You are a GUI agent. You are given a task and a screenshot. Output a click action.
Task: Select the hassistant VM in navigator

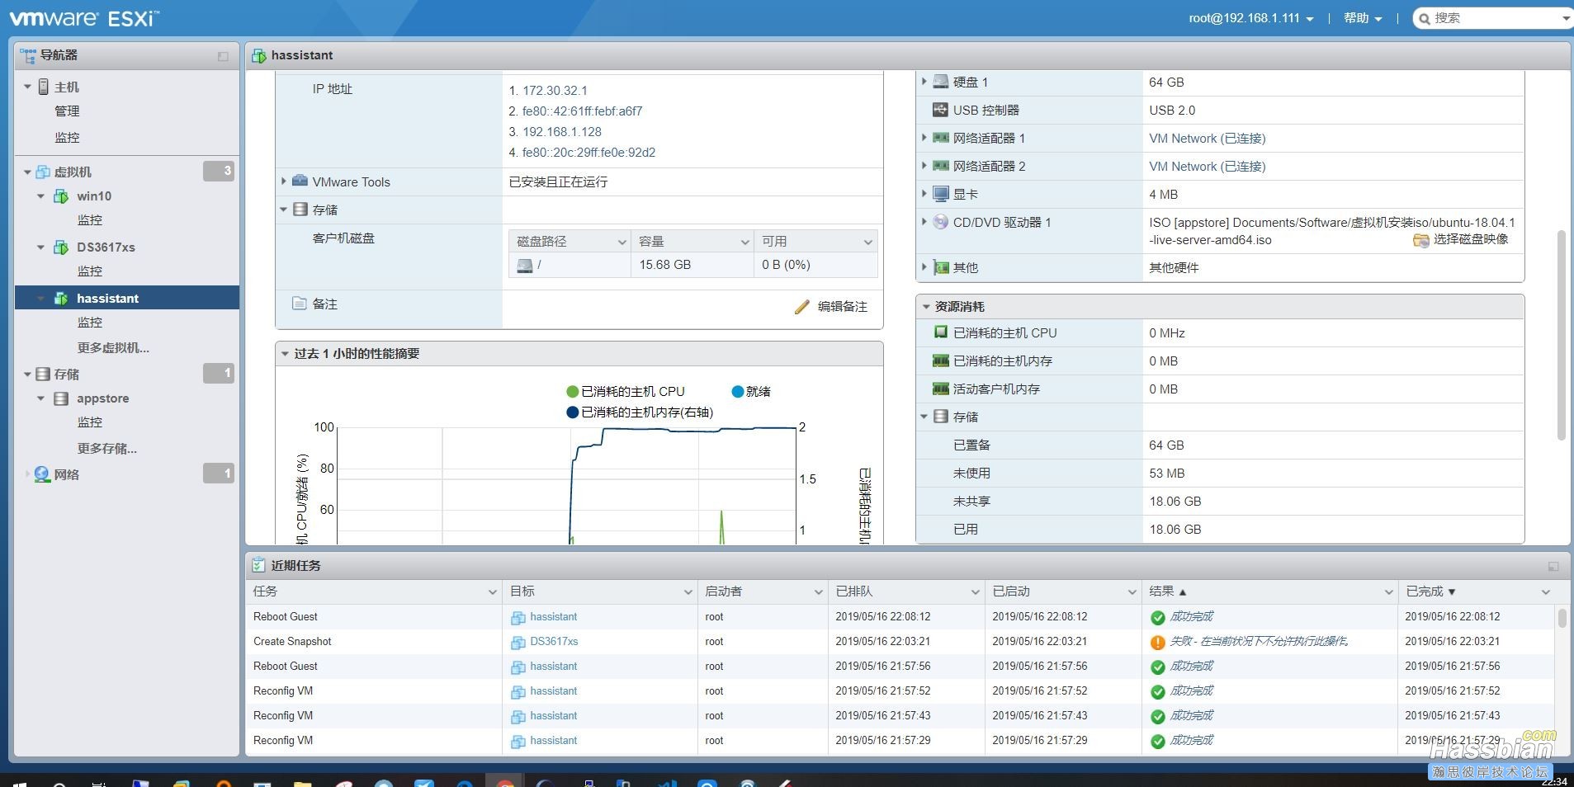tap(127, 299)
